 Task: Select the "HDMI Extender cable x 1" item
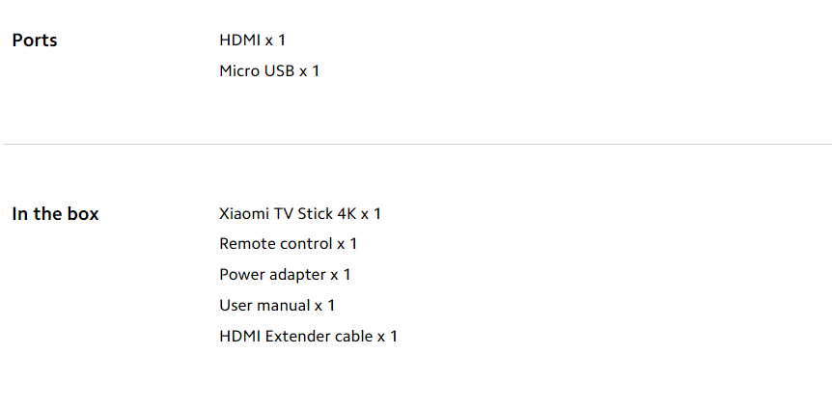pyautogui.click(x=308, y=337)
